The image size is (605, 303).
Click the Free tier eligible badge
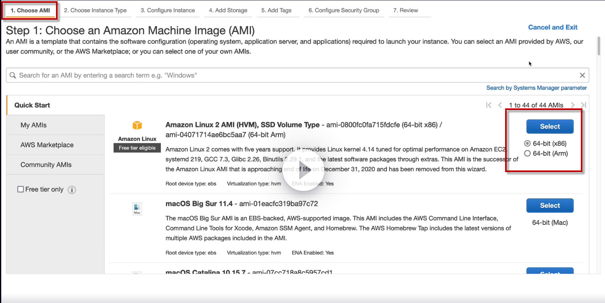pyautogui.click(x=137, y=148)
